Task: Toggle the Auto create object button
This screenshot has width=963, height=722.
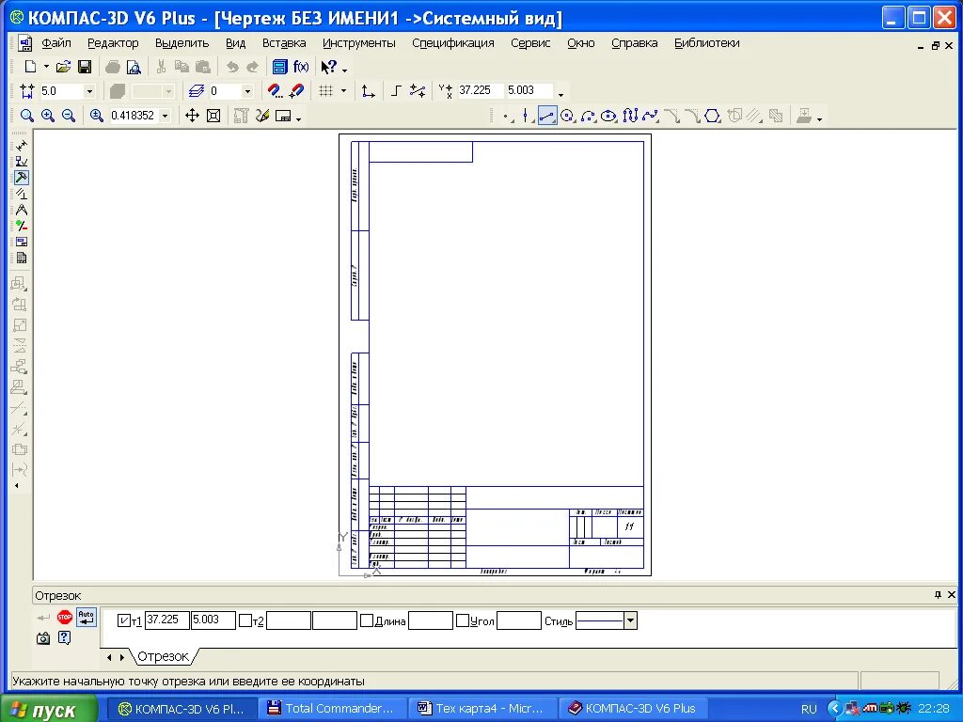Action: click(x=87, y=617)
